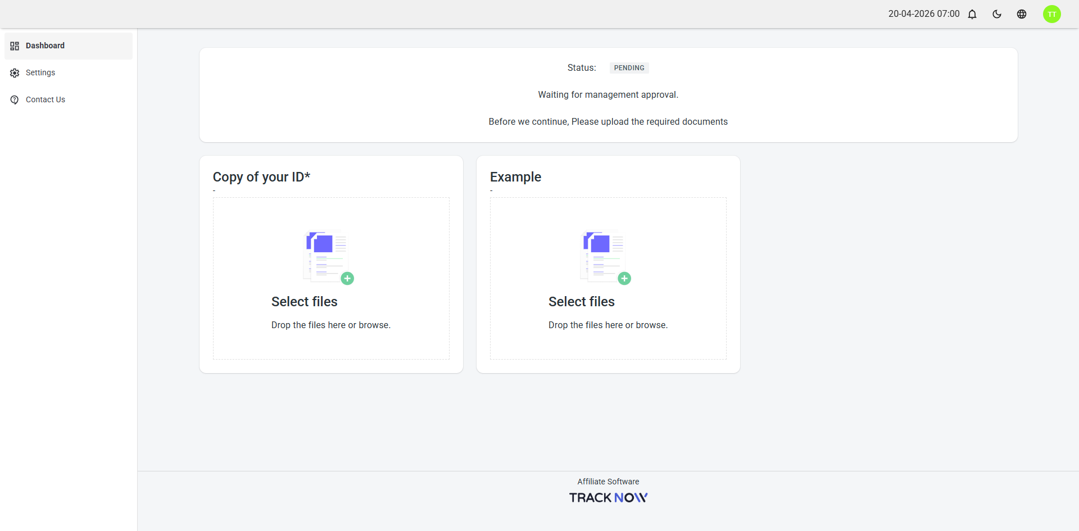1079x531 pixels.
Task: Click the Contact Us help icon
Action: tap(15, 100)
